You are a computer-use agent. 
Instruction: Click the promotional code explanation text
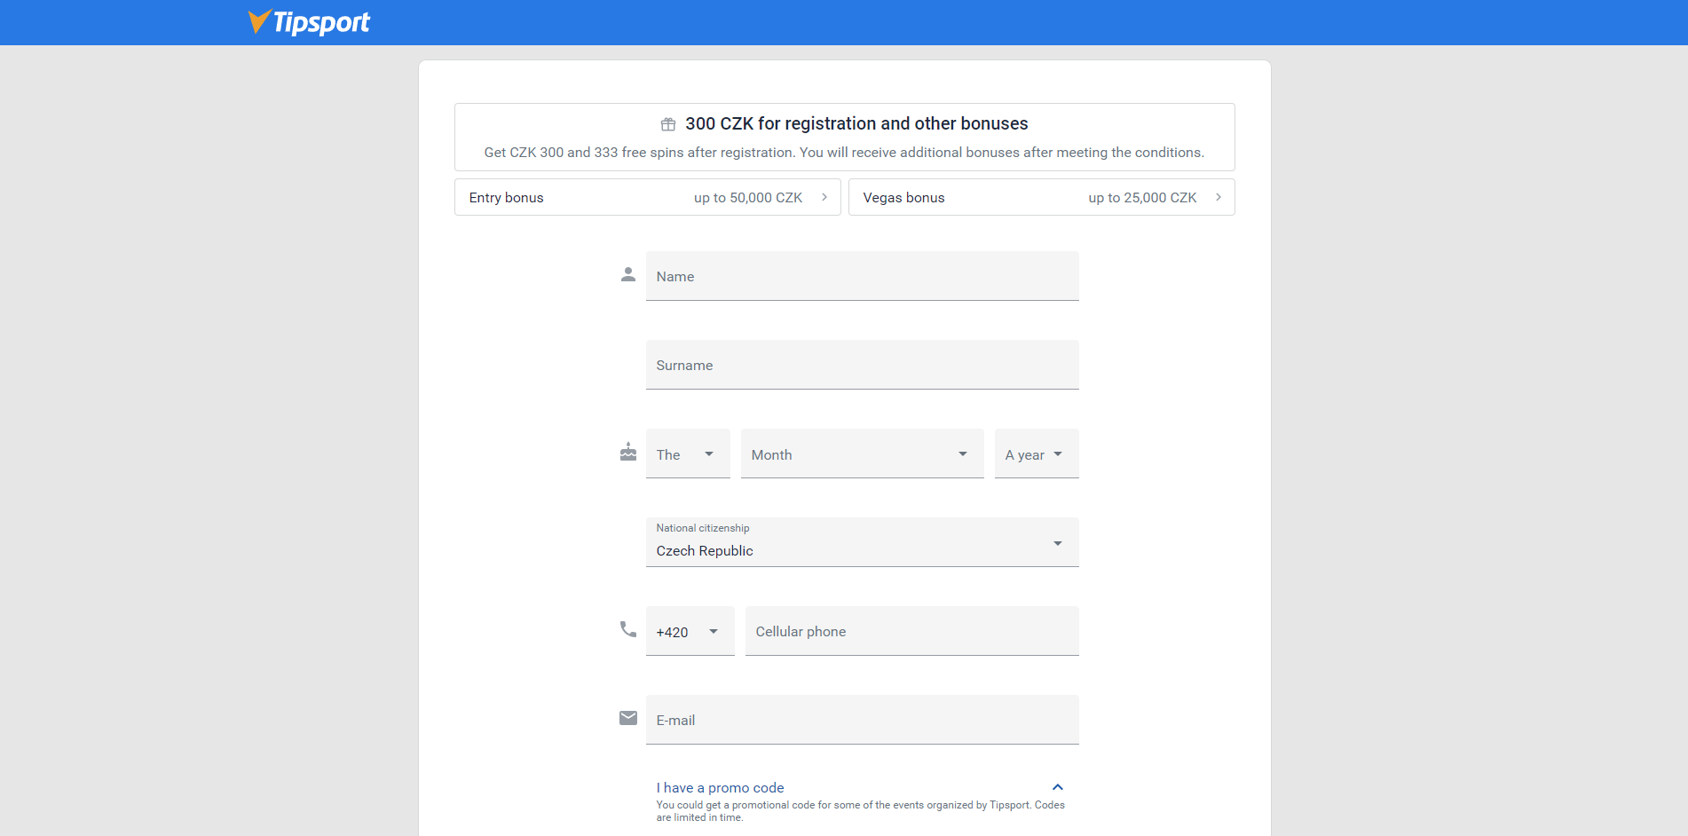861,811
